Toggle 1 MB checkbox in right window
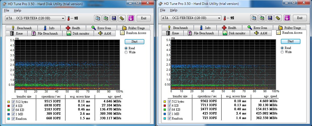312x126 pixels. pos(169,114)
